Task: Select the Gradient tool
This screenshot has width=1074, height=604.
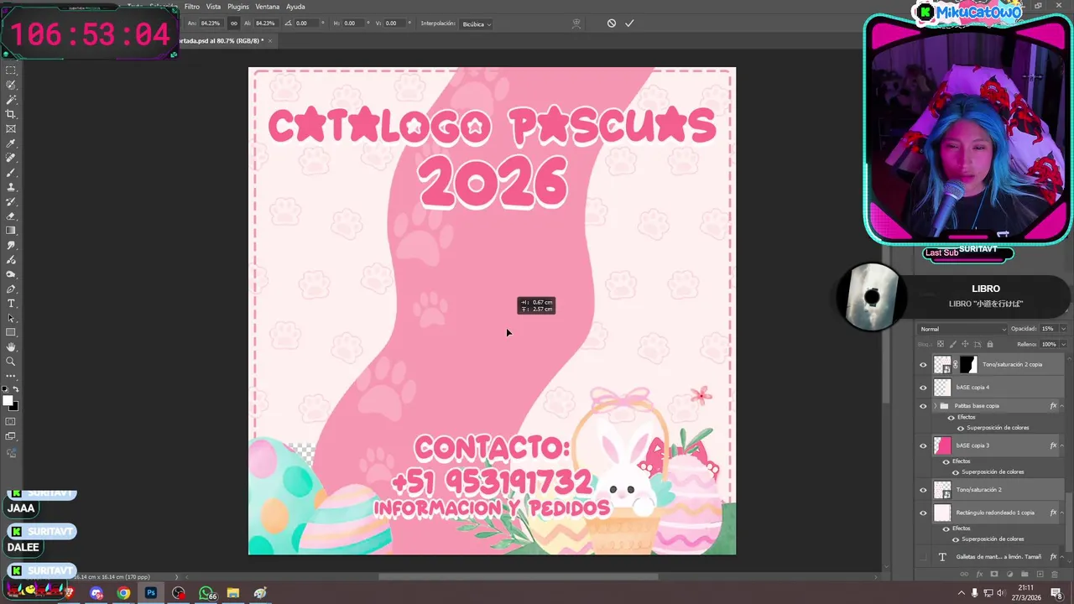Action: click(11, 231)
